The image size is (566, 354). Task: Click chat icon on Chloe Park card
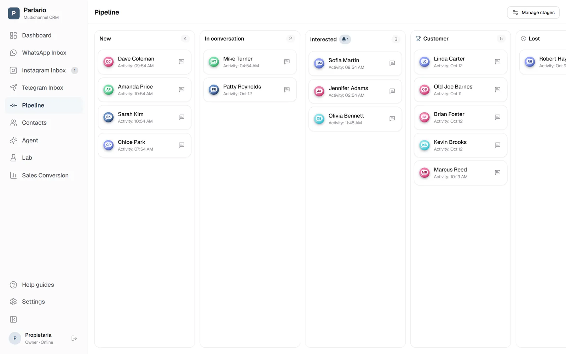point(181,145)
